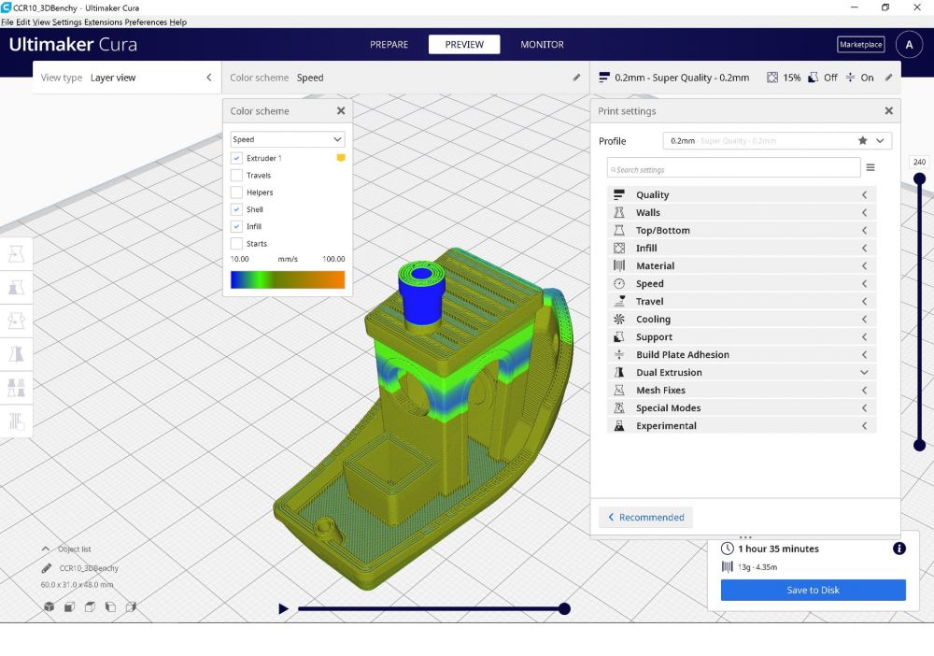Select the Scale tool in left toolbar
The width and height of the screenshot is (934, 656).
[x=16, y=287]
